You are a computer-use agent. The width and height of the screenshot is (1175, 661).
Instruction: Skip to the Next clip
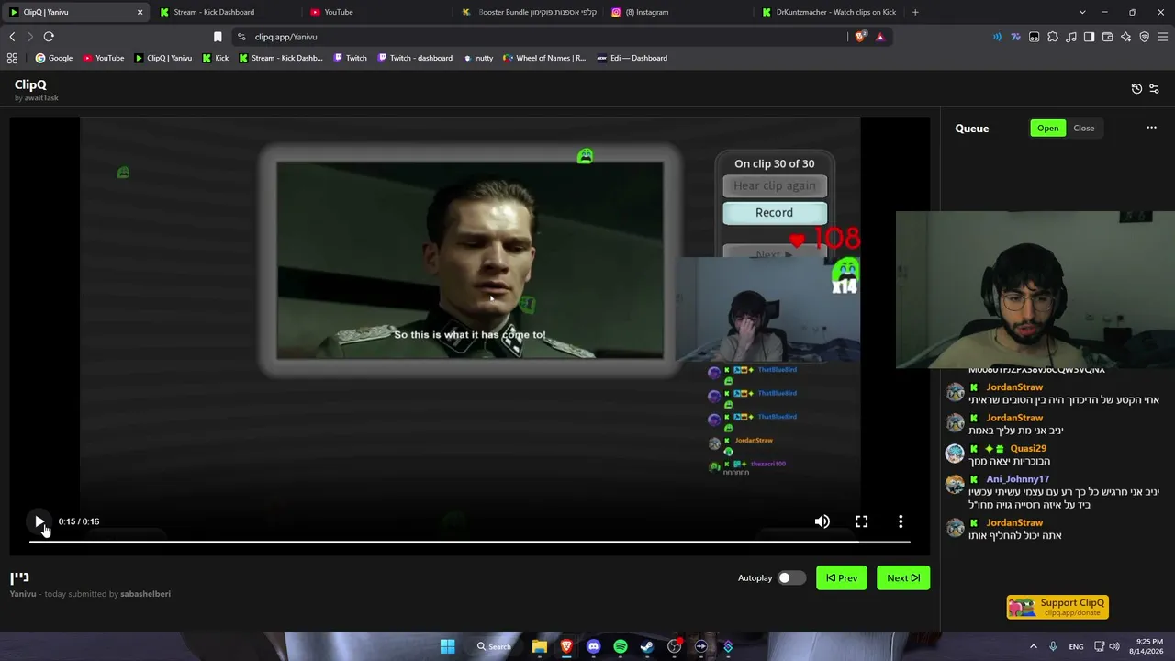903,577
